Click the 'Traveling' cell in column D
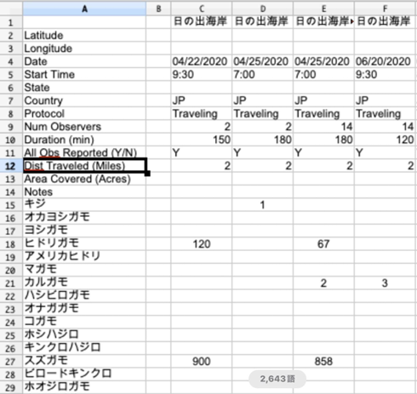The height and width of the screenshot is (394, 417). point(263,113)
